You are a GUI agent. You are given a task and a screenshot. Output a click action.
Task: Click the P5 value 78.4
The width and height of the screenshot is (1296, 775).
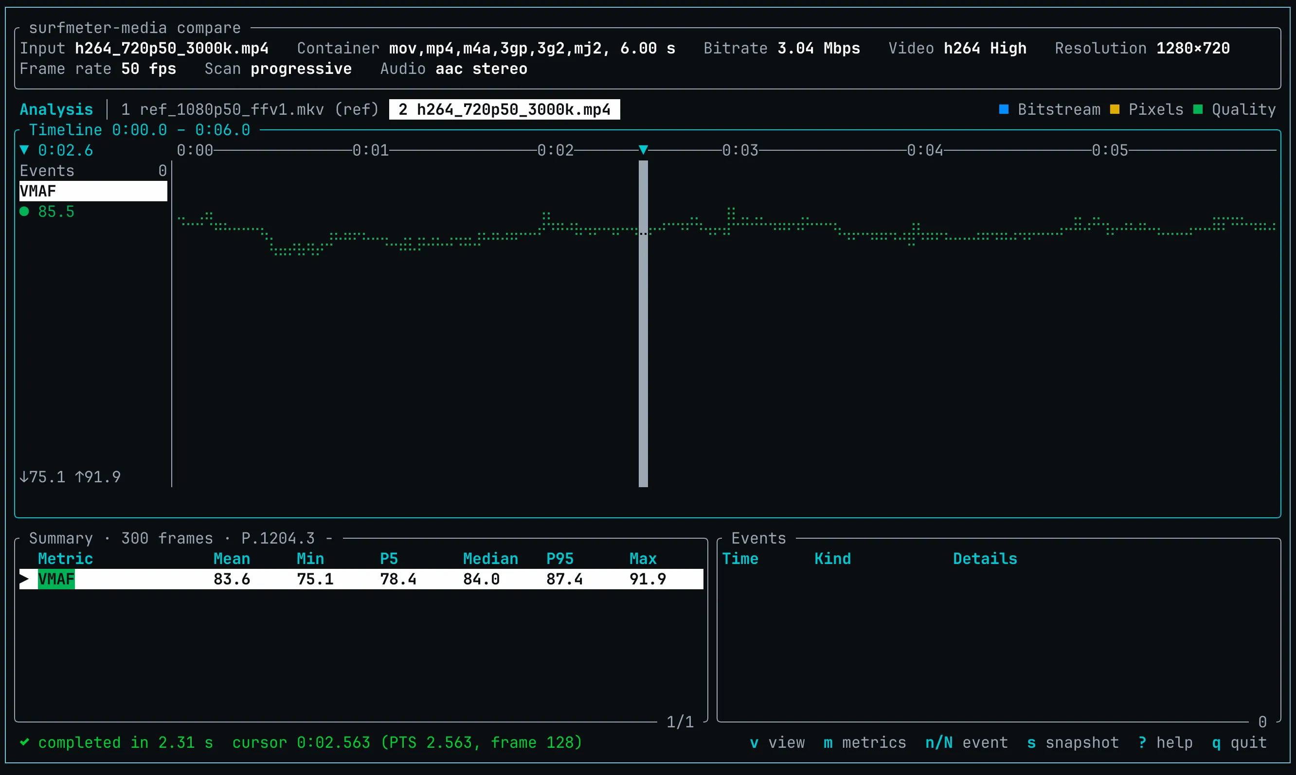tap(398, 579)
